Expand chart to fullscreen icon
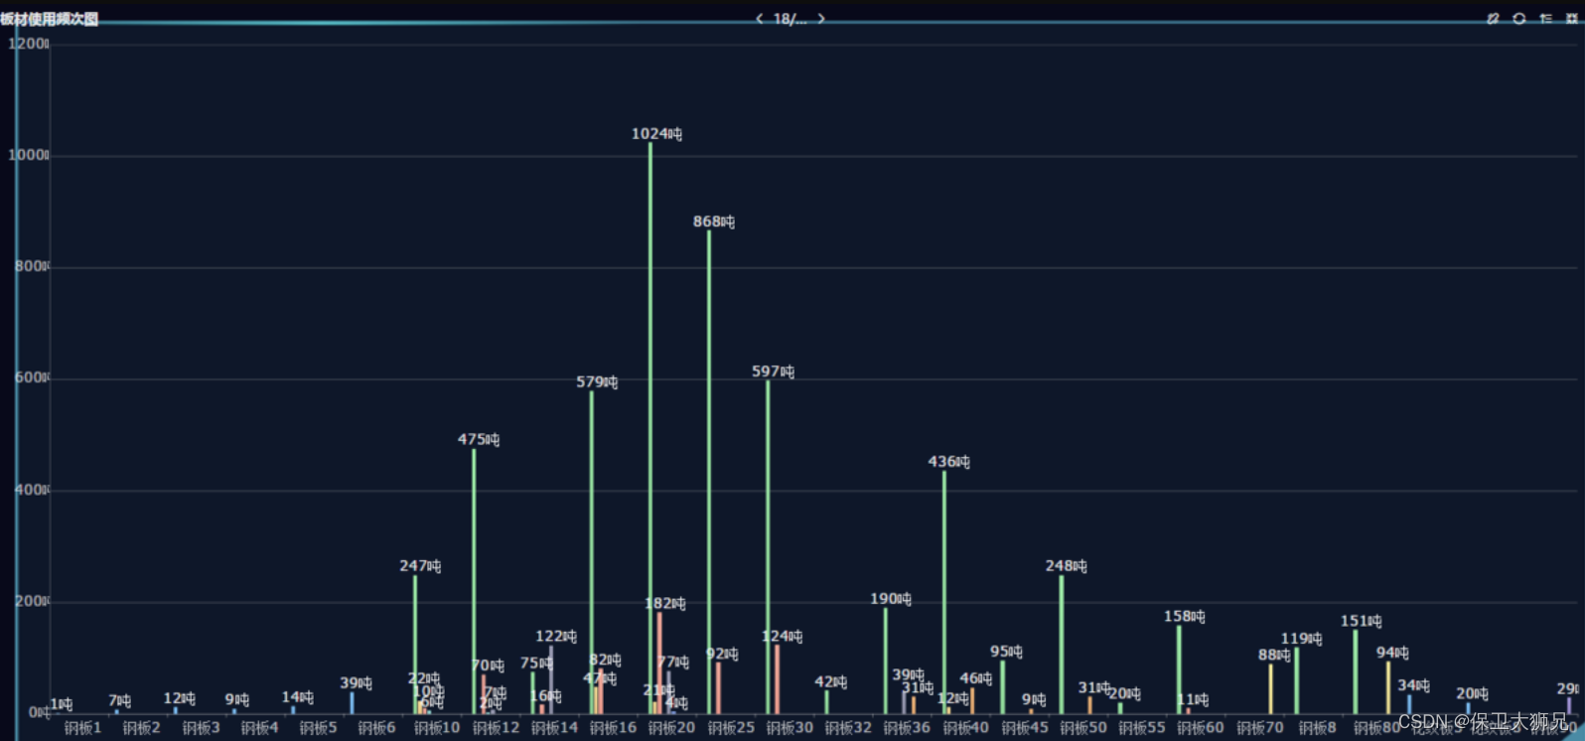Image resolution: width=1585 pixels, height=741 pixels. [x=1571, y=19]
